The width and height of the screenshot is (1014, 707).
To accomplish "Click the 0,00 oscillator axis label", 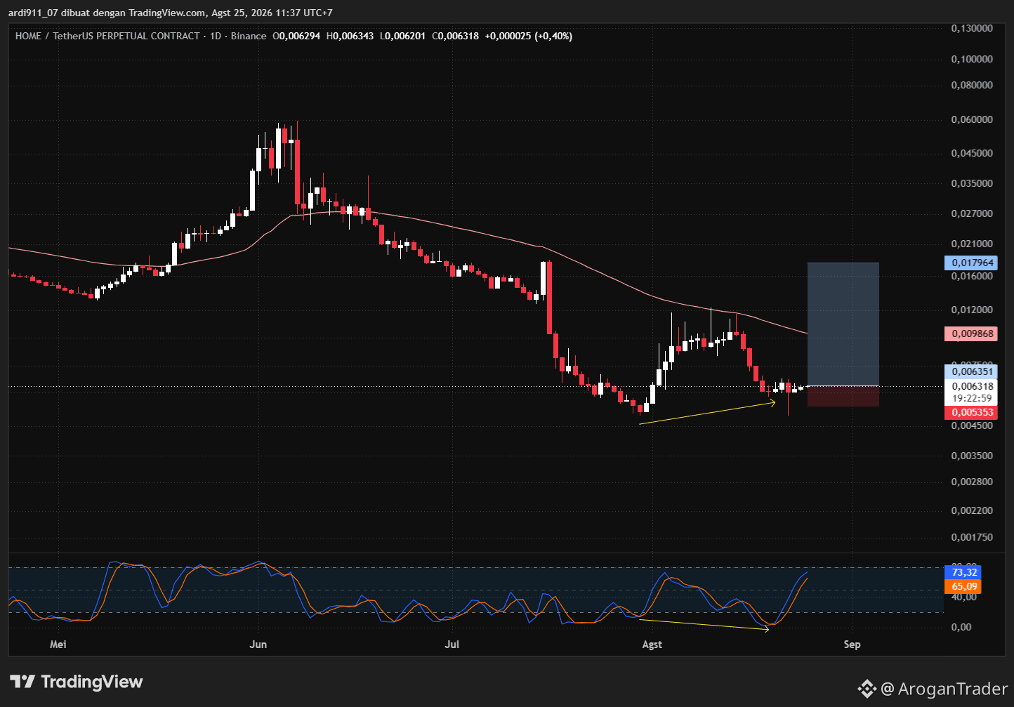I will pos(962,627).
